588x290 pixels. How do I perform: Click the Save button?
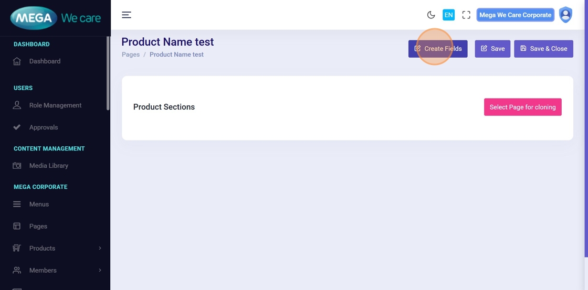coord(492,49)
